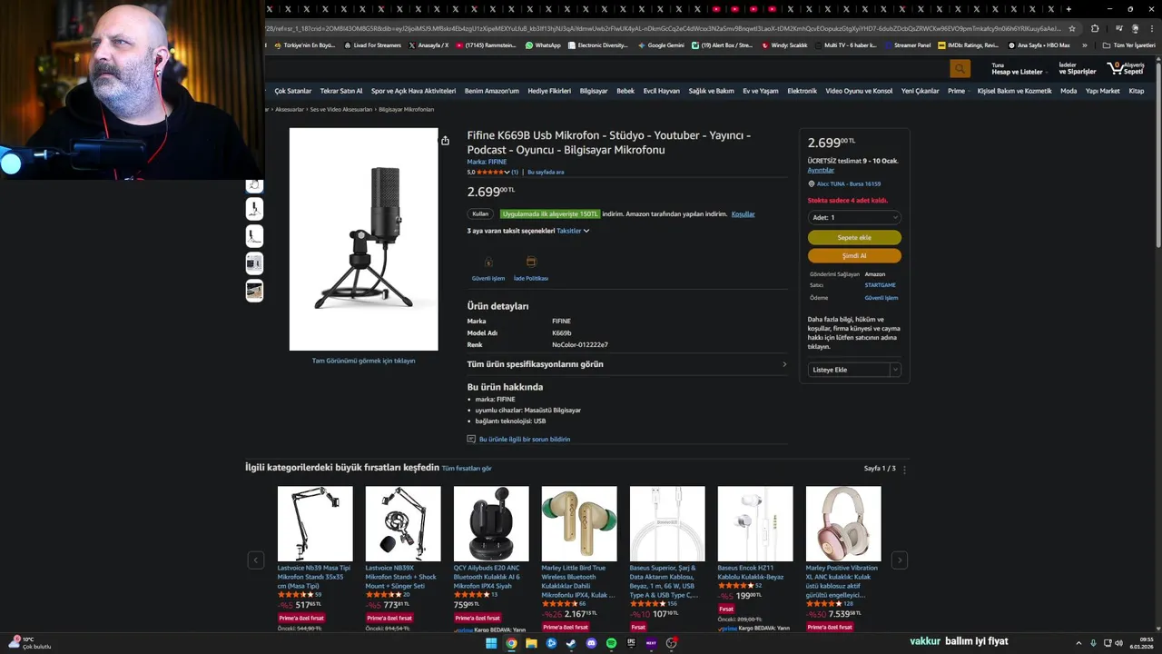Expand the Listeye Ekle dropdown arrow

pyautogui.click(x=895, y=370)
